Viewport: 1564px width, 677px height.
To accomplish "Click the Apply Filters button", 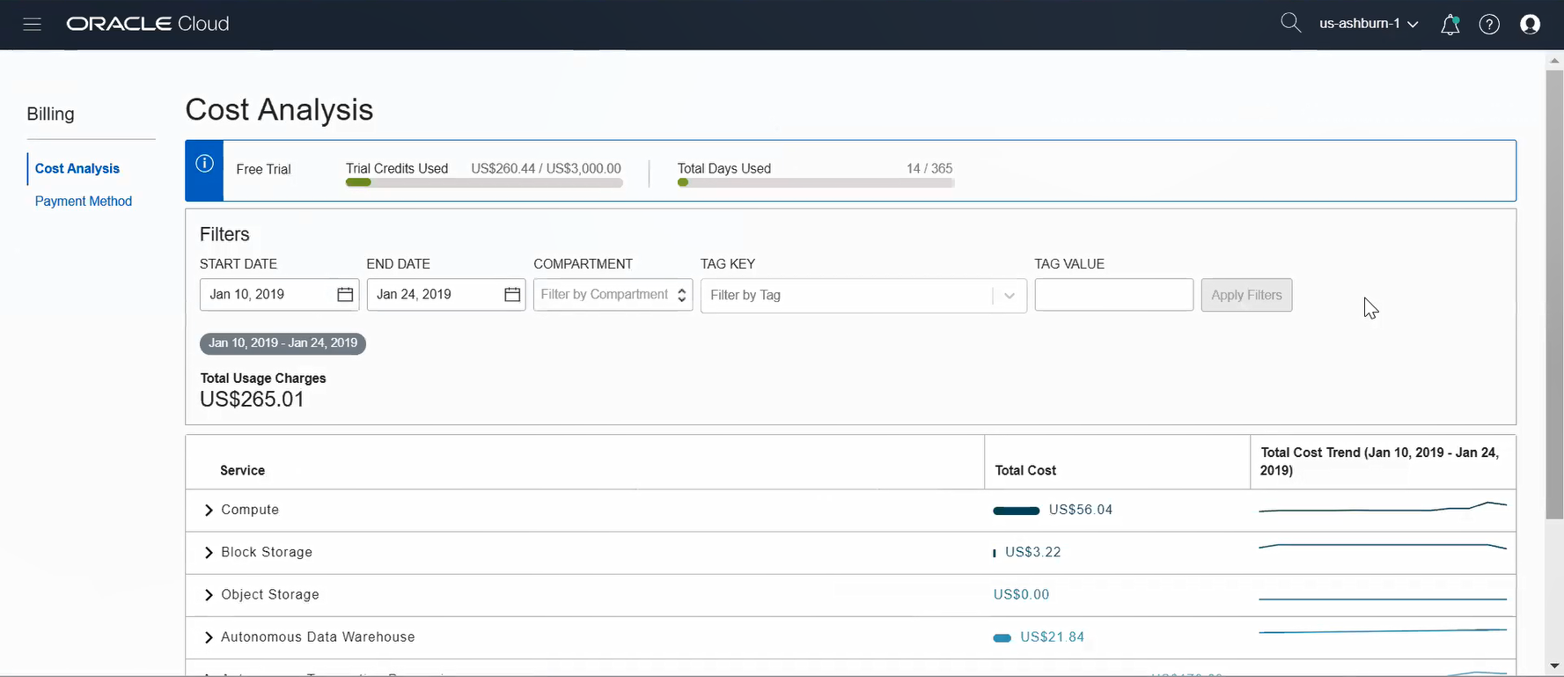I will (x=1246, y=295).
